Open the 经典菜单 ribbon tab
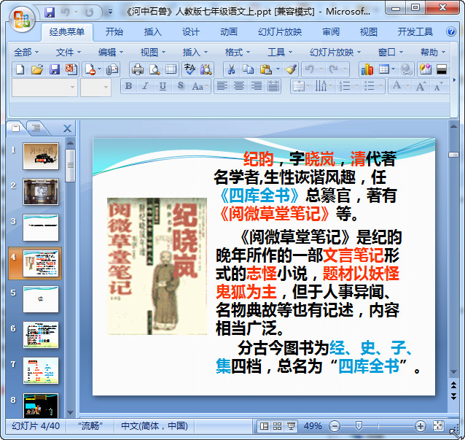The height and width of the screenshot is (440, 465). tap(67, 32)
